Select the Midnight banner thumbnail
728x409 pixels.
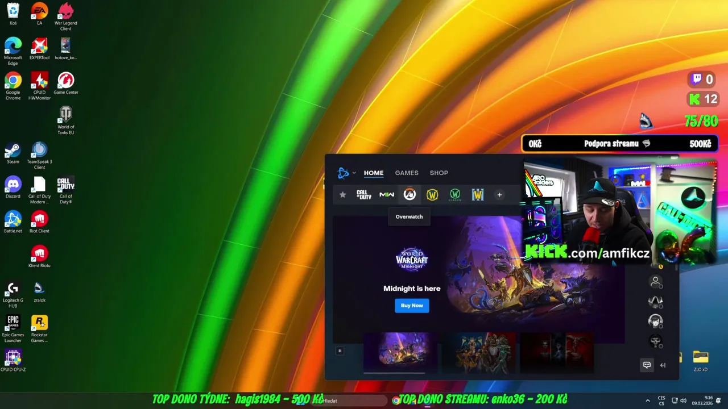[x=400, y=351]
